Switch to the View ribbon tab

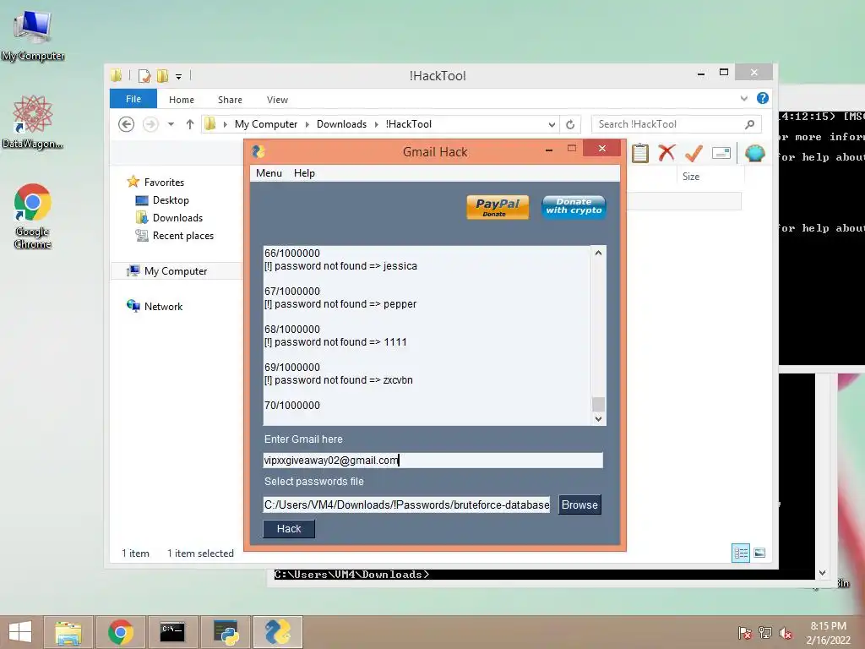click(x=277, y=100)
